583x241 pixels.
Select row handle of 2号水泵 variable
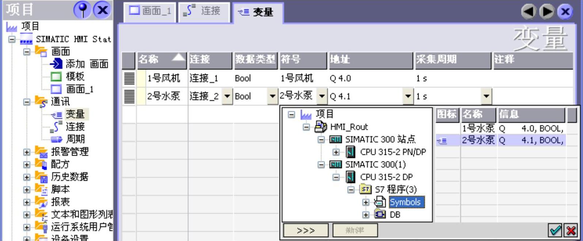129,96
